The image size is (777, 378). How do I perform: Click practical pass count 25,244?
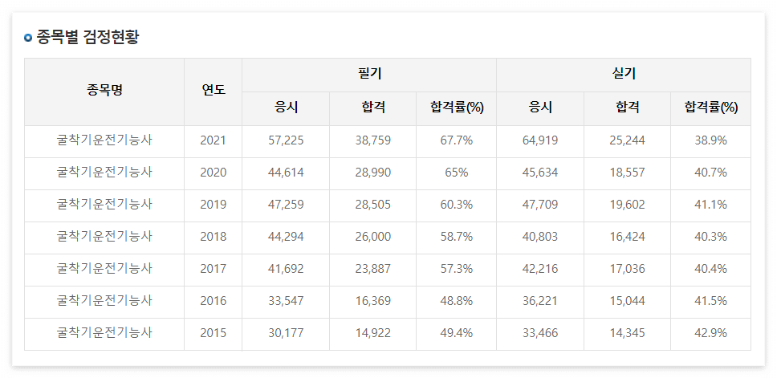pos(628,140)
